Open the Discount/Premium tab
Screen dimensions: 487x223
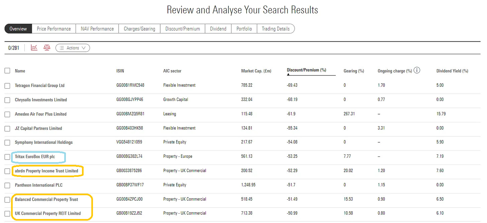[x=183, y=29]
